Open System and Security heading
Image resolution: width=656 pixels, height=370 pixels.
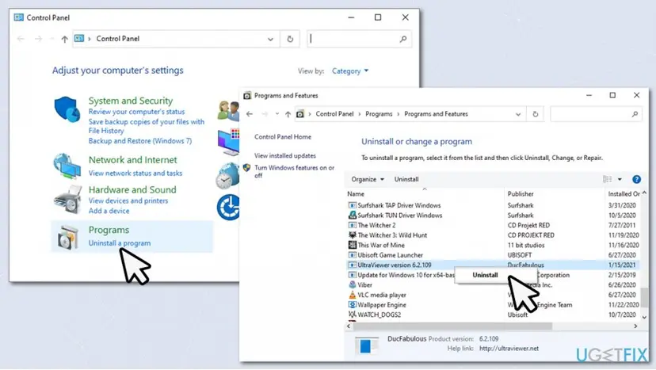tap(131, 101)
